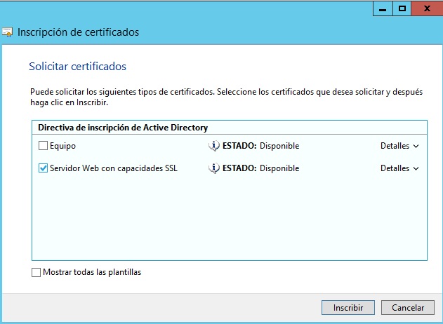This screenshot has width=443, height=324.
Task: Click the Cancelar button
Action: (407, 307)
